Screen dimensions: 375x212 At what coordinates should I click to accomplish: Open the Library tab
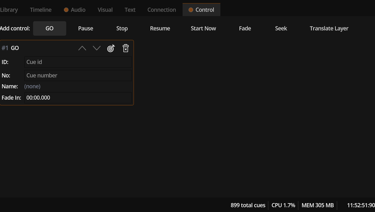click(x=9, y=10)
